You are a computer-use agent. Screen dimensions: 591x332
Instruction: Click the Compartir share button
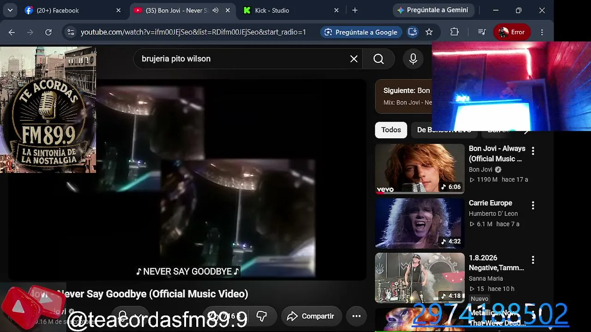[311, 316]
